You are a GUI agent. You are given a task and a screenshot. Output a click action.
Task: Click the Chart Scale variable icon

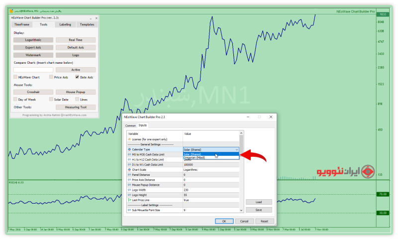pos(129,170)
